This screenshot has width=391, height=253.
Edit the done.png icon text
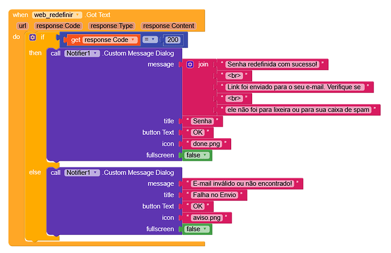point(206,144)
